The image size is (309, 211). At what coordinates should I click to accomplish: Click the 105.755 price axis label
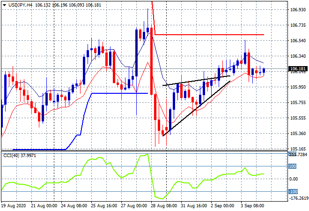click(x=298, y=102)
